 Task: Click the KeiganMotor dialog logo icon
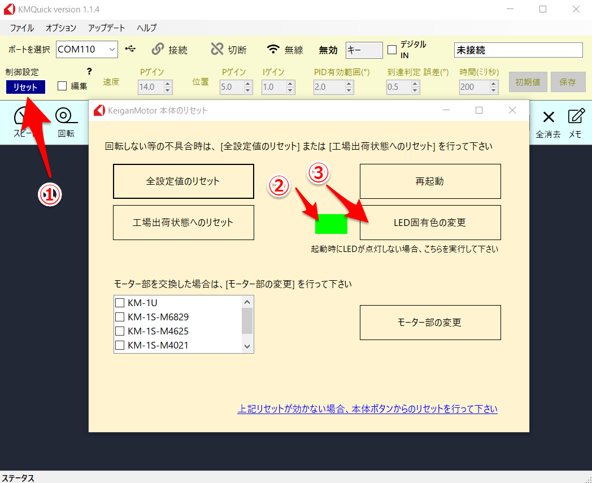(x=99, y=110)
